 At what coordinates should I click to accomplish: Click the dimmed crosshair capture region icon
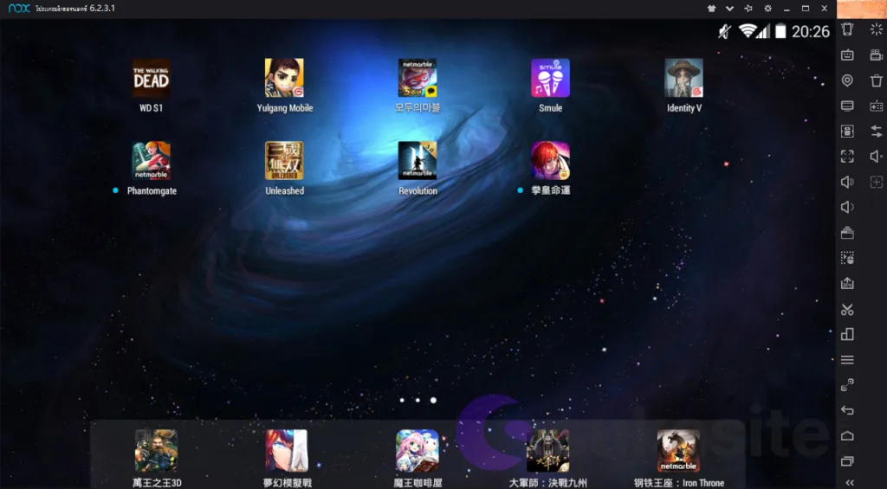point(877,182)
